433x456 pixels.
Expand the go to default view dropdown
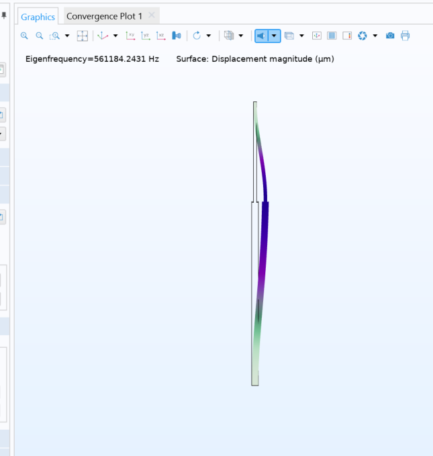coord(115,36)
